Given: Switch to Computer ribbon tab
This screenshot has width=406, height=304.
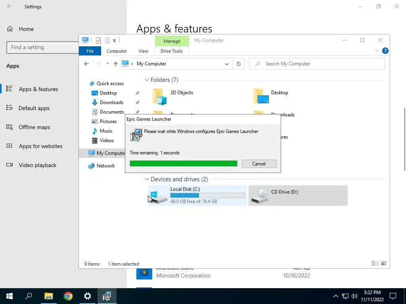Looking at the screenshot, I should 117,51.
